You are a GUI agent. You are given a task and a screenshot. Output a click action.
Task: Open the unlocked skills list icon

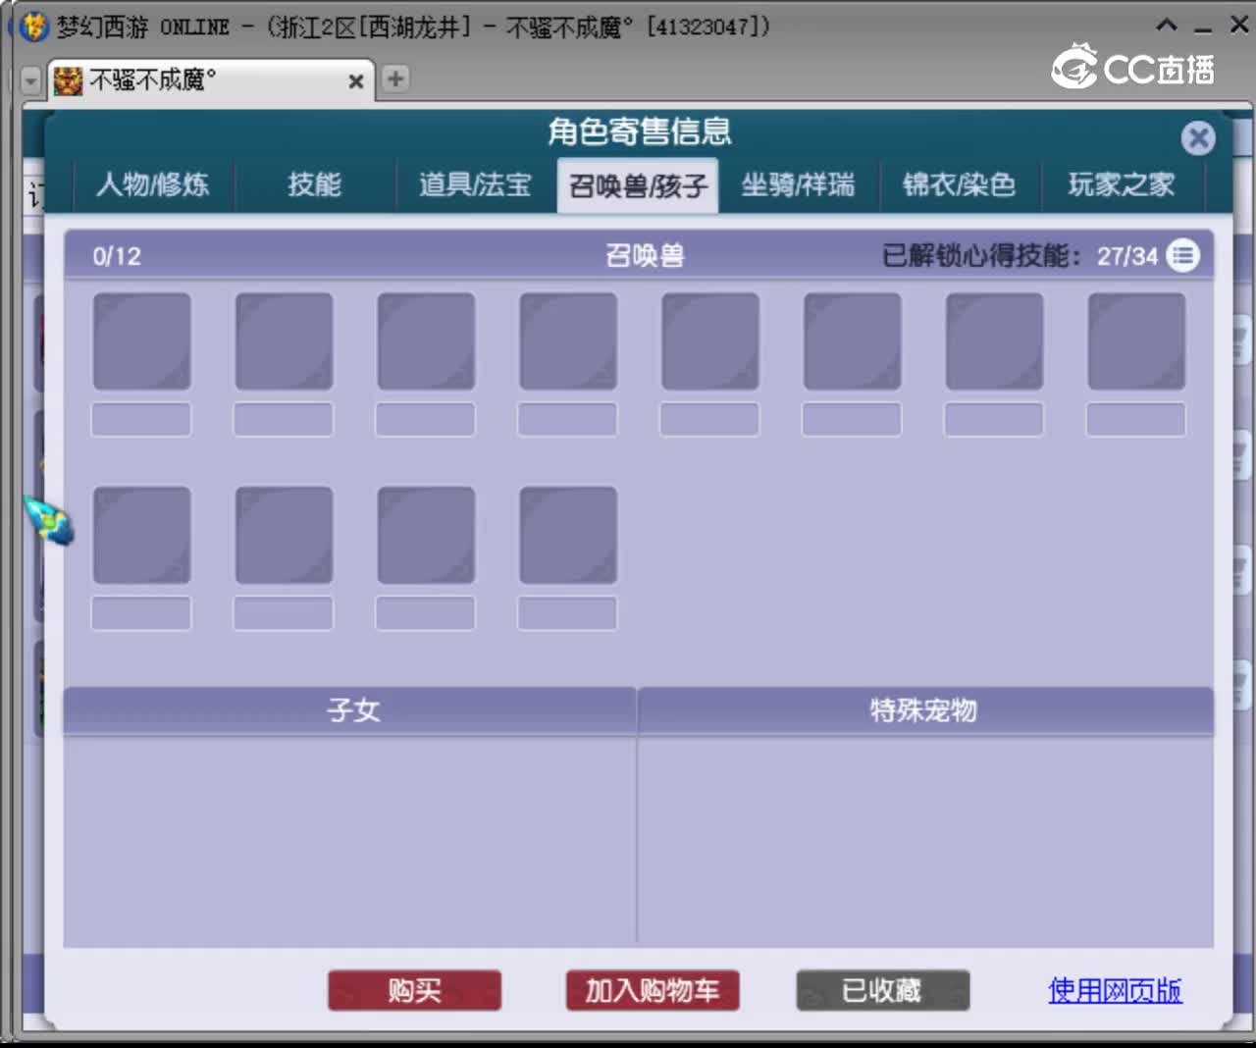click(x=1183, y=256)
